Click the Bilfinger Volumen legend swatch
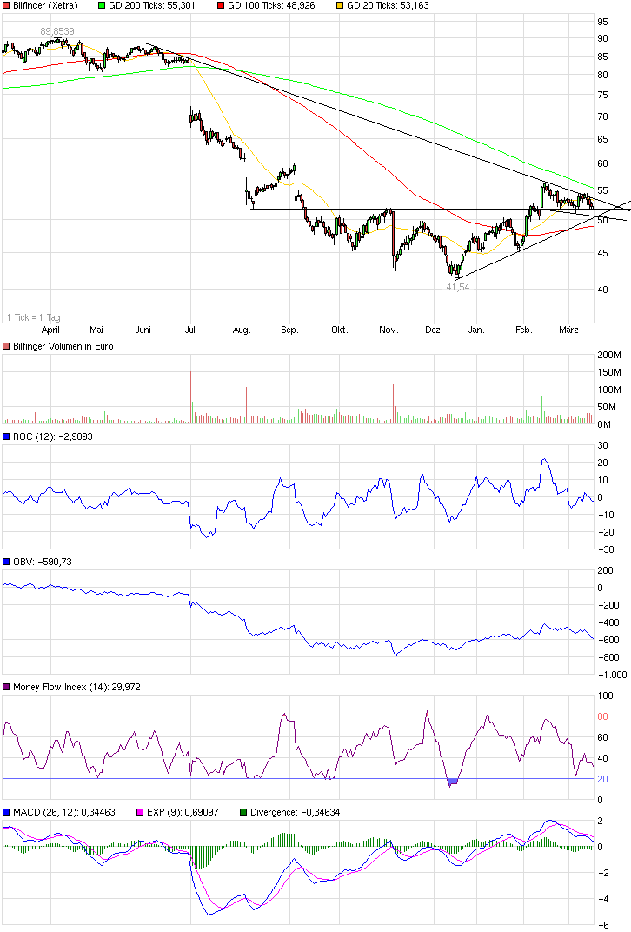631x932 pixels. [x=7, y=346]
